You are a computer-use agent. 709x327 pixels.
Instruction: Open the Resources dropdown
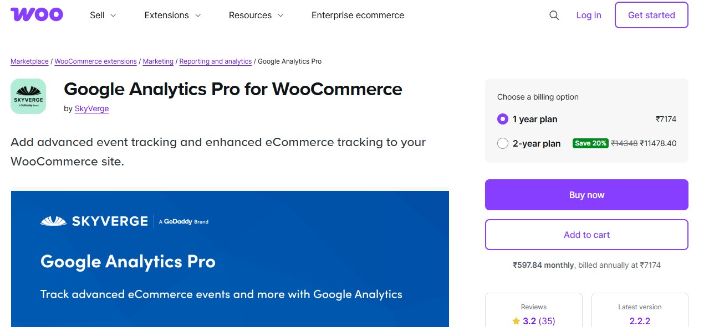[x=256, y=15]
